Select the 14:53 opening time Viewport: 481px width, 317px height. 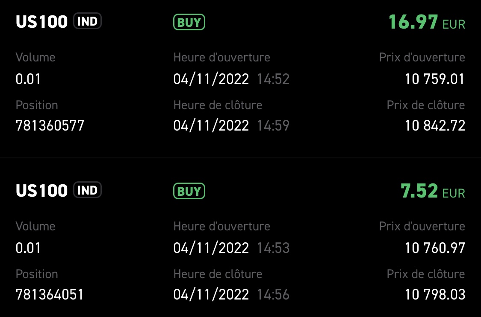pyautogui.click(x=273, y=248)
